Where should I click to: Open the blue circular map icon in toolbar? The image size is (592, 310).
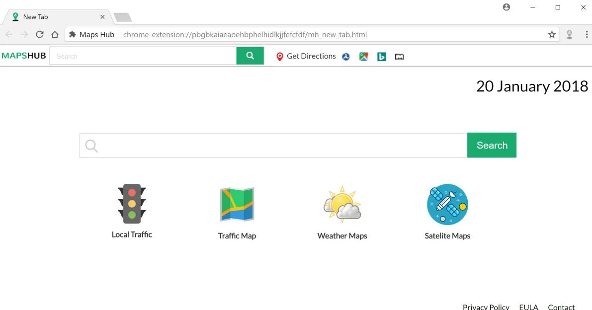pos(346,57)
